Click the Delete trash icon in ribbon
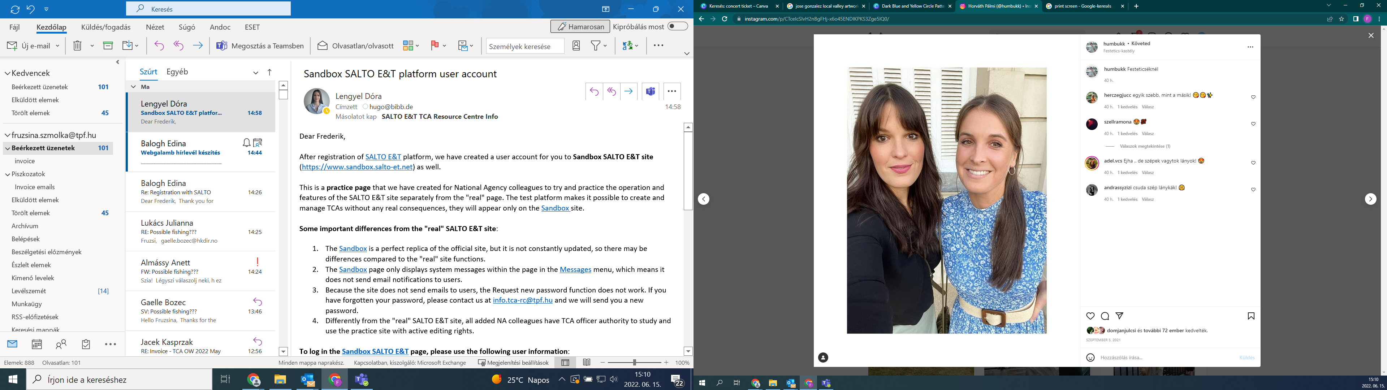The height and width of the screenshot is (390, 1387). [77, 46]
